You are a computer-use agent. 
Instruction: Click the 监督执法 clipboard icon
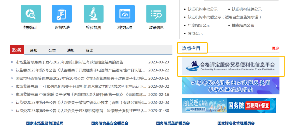pos(62,14)
